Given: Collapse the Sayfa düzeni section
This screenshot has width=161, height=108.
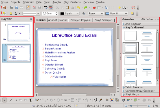Looking at the screenshot, I should point(141,27).
